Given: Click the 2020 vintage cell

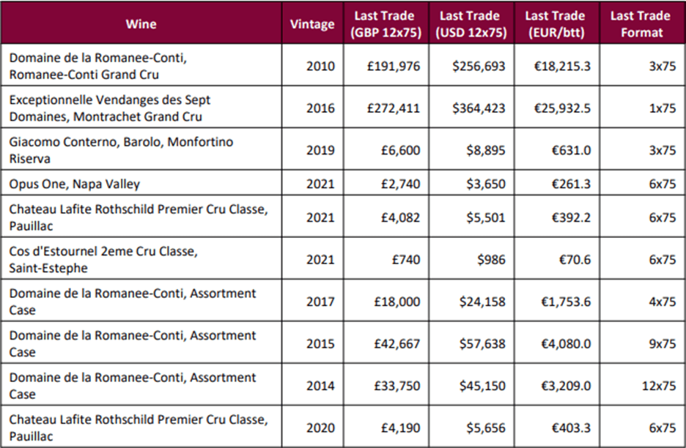Looking at the screenshot, I should tap(320, 428).
